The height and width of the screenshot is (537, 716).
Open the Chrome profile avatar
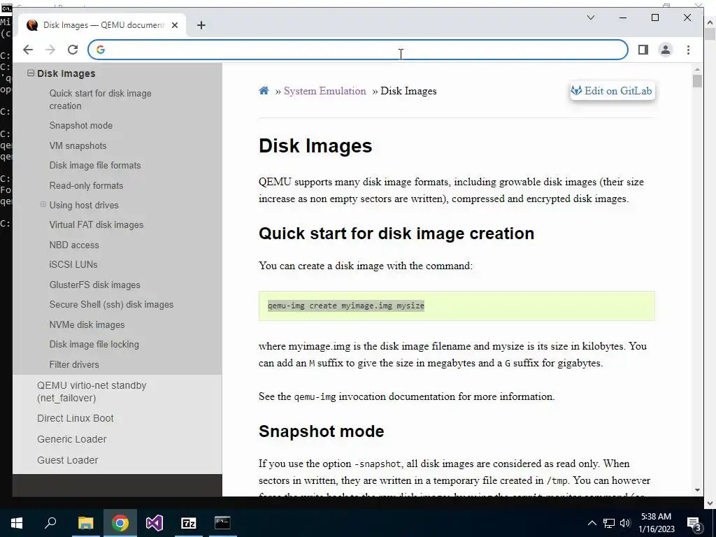(x=666, y=50)
